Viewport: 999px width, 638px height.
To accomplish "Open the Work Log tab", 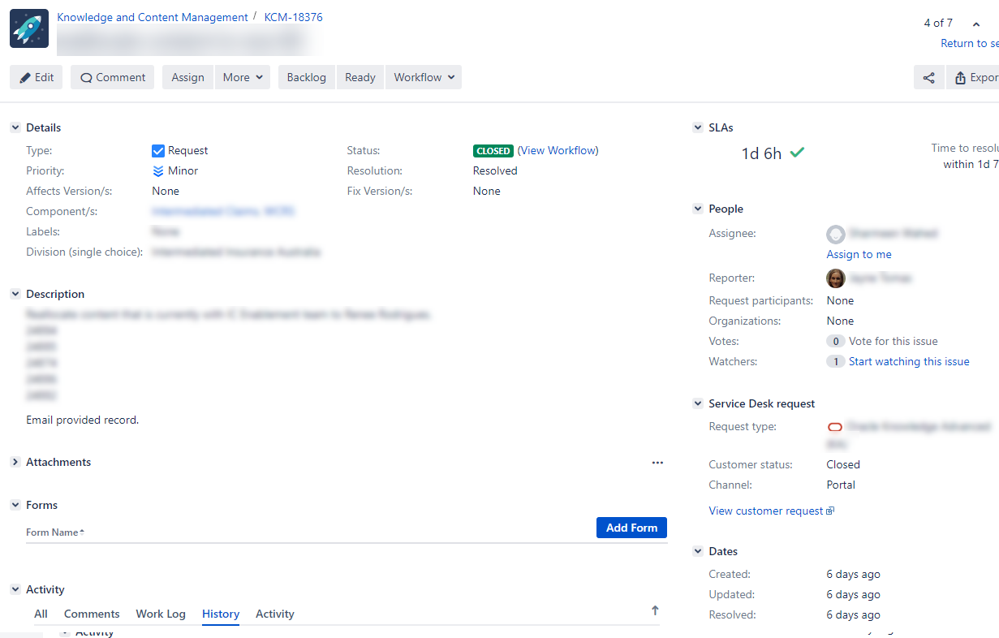I will tap(161, 614).
